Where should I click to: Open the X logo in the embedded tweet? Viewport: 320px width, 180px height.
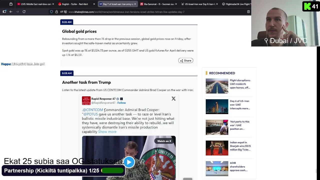coord(173,99)
